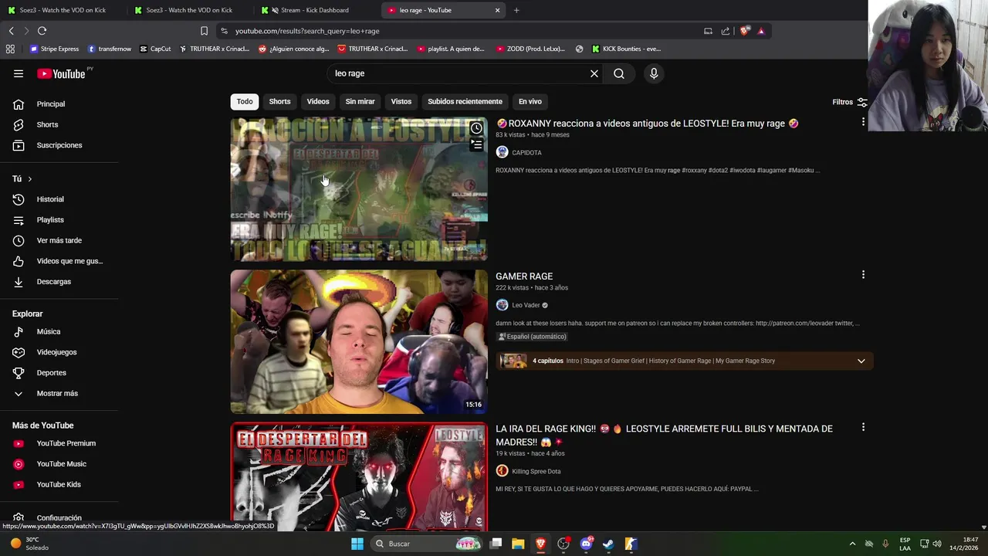This screenshot has height=556, width=988.
Task: Open Steam from the taskbar
Action: 608,544
